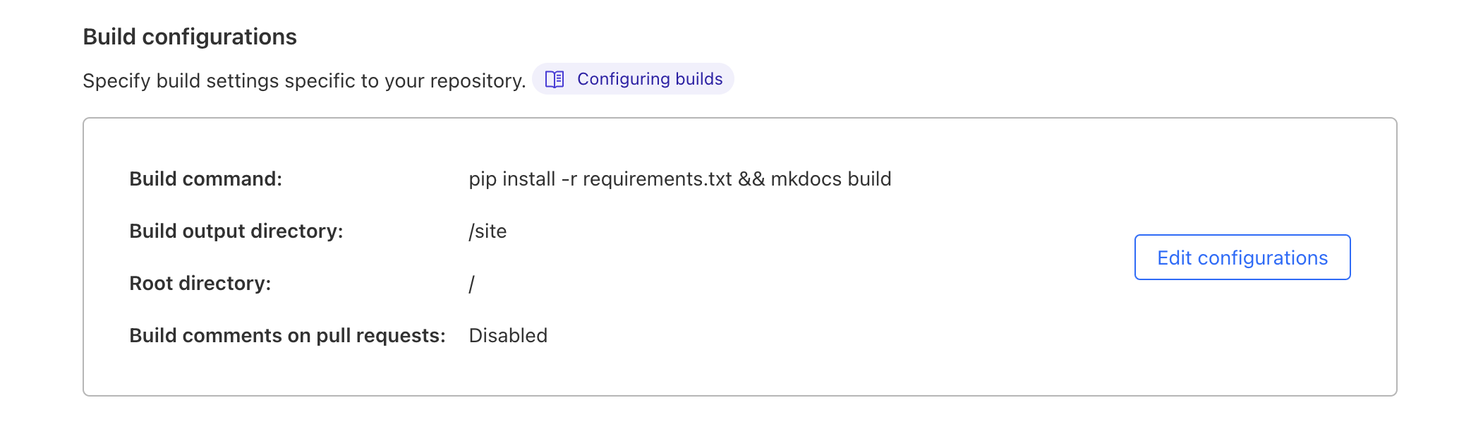The image size is (1459, 429).
Task: Click the build command field label
Action: (205, 179)
